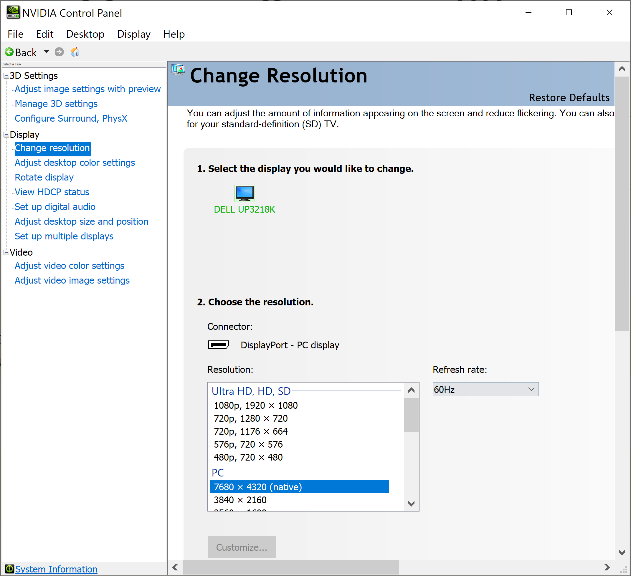Open System Information link

[56, 569]
